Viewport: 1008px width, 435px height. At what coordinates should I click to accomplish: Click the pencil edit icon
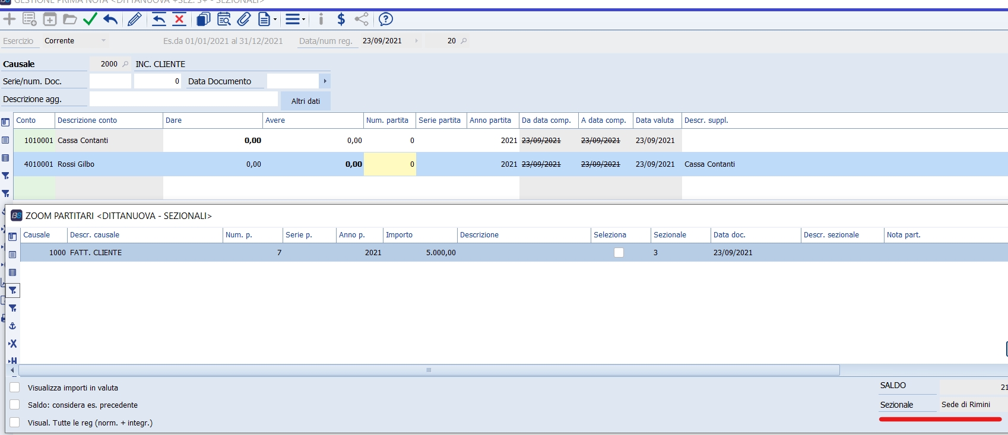tap(135, 20)
